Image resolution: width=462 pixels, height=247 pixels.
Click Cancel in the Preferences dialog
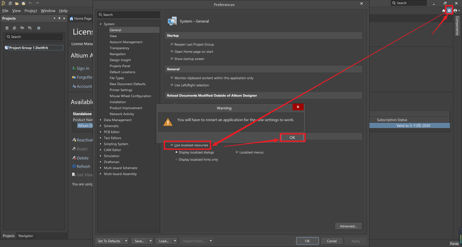(x=332, y=241)
